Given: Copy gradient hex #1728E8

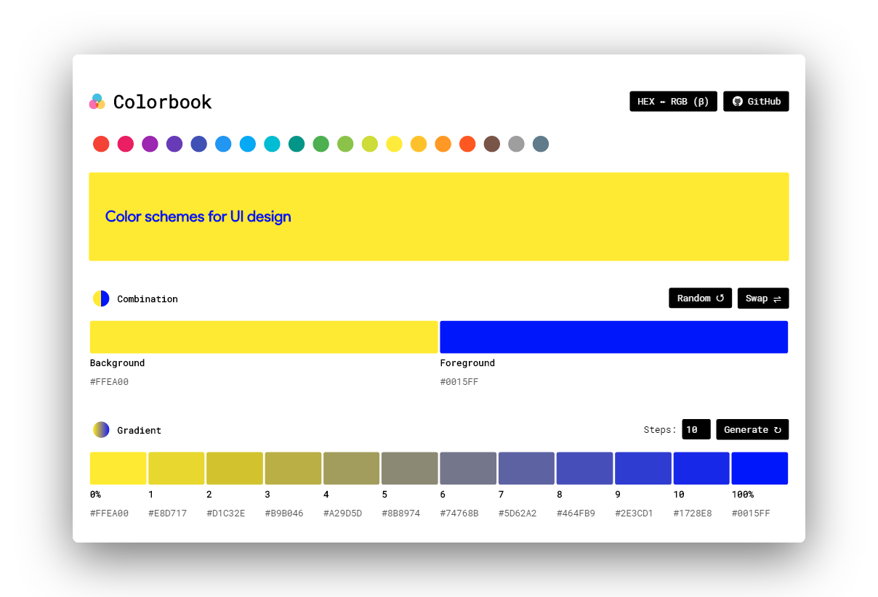Looking at the screenshot, I should pos(693,513).
